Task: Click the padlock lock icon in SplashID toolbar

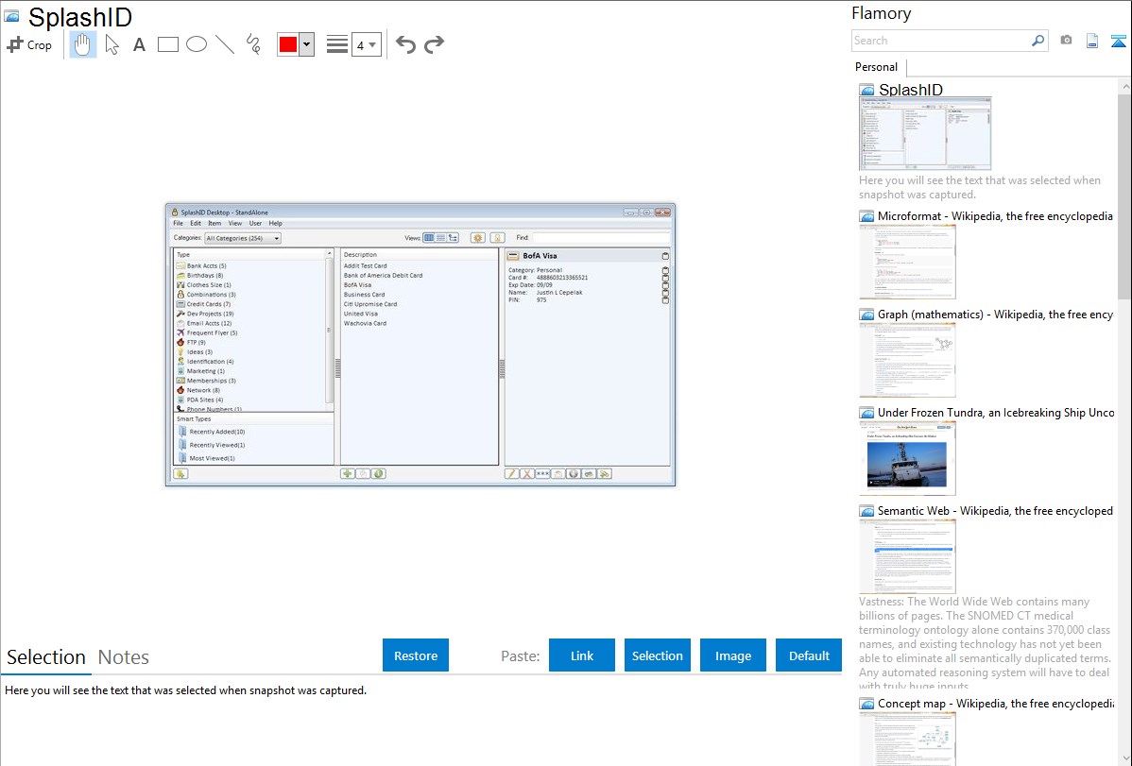Action: point(497,237)
